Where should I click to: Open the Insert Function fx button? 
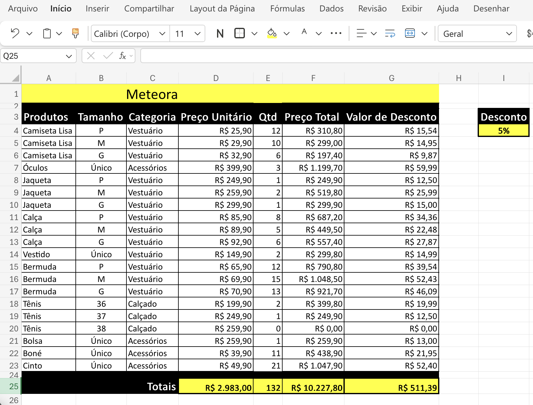[123, 56]
